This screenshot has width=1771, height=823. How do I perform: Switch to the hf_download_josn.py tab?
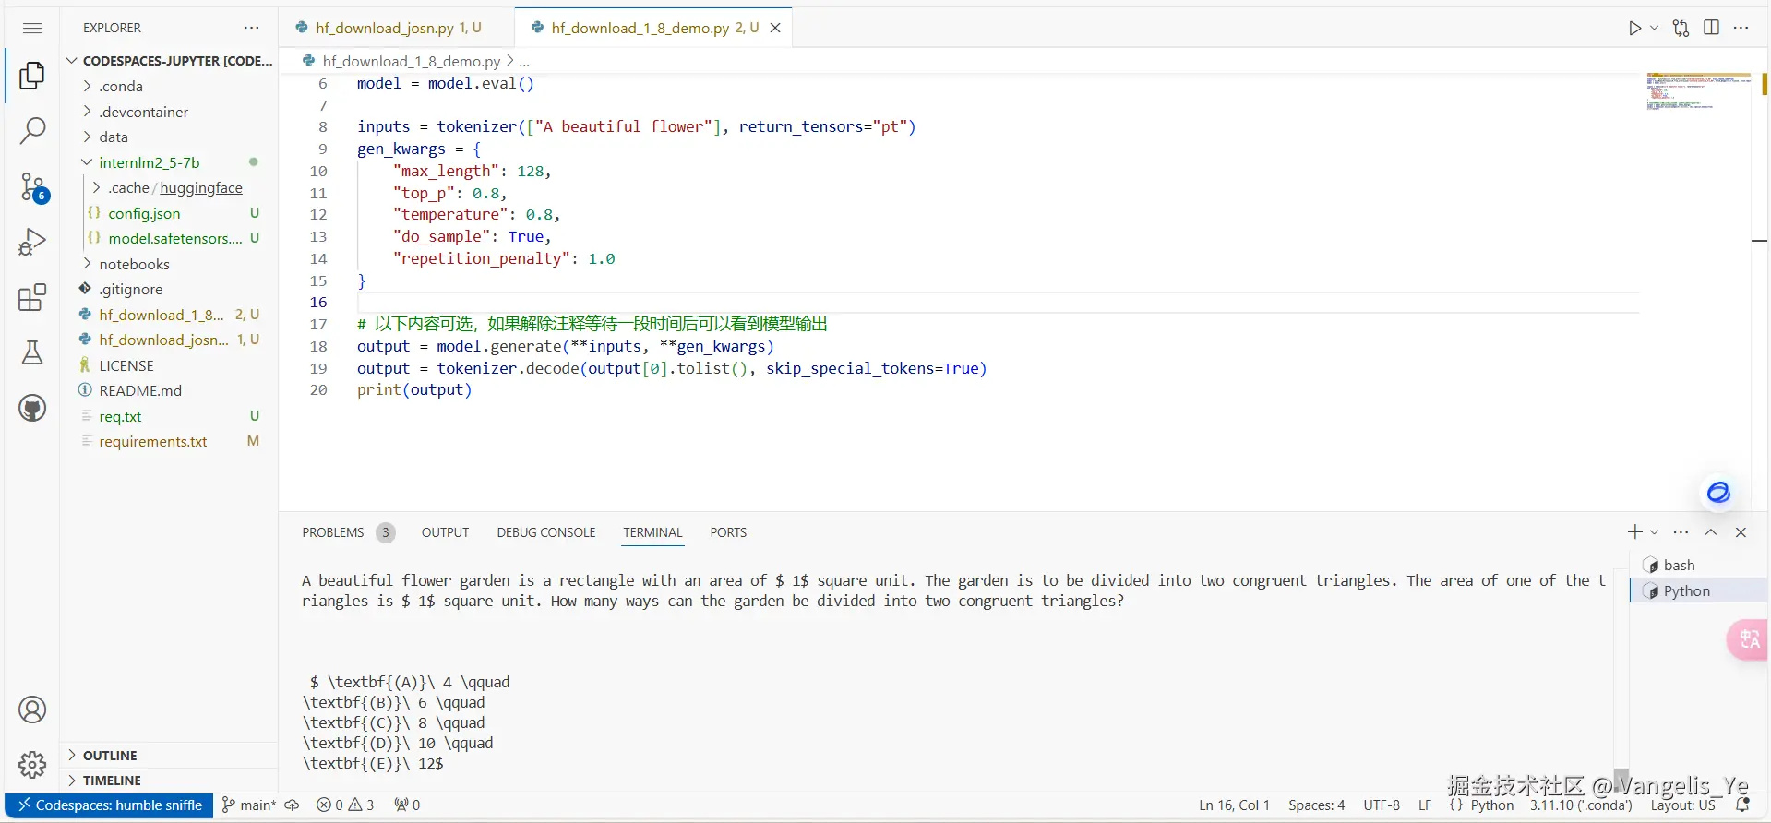coord(396,28)
